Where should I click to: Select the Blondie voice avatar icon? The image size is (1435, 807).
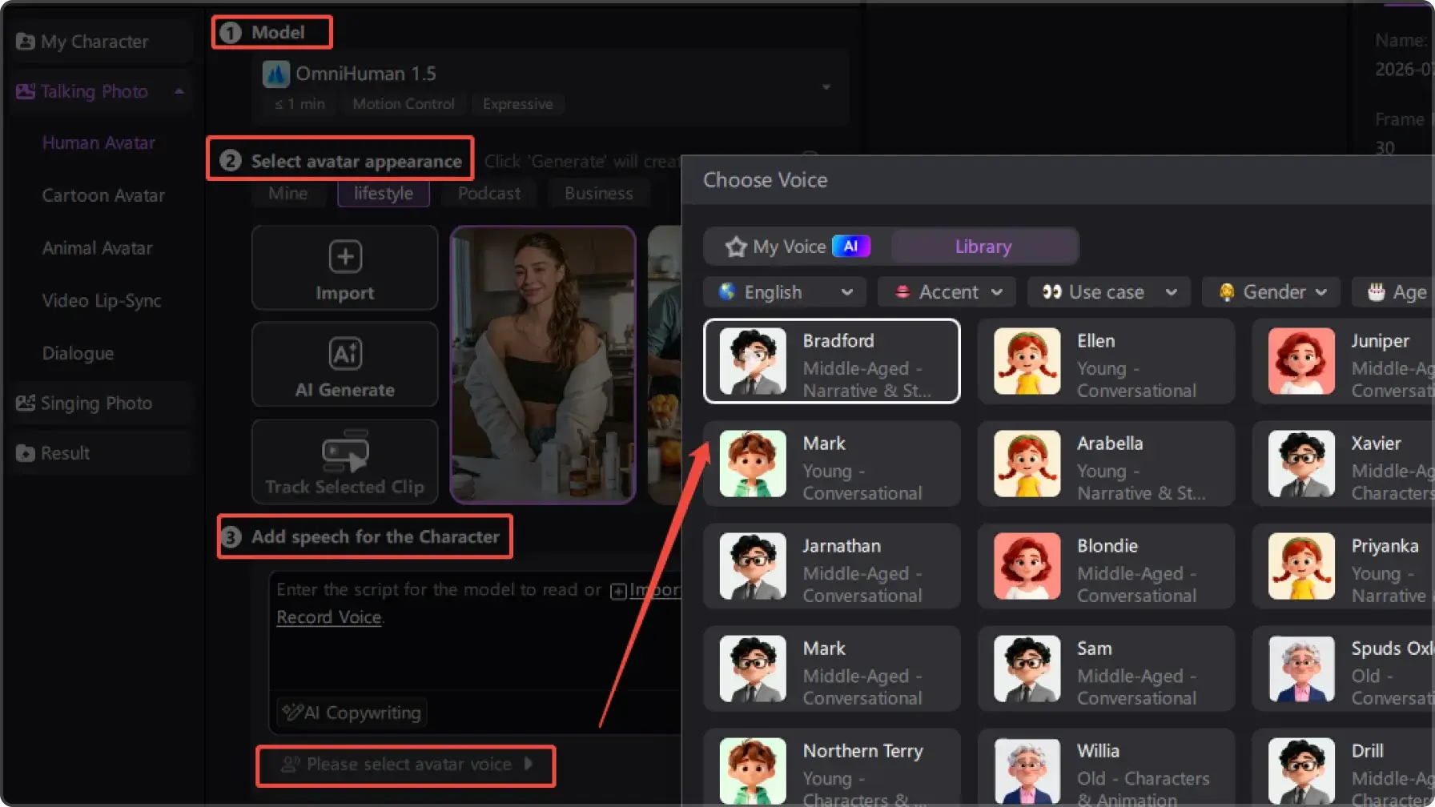click(1027, 567)
